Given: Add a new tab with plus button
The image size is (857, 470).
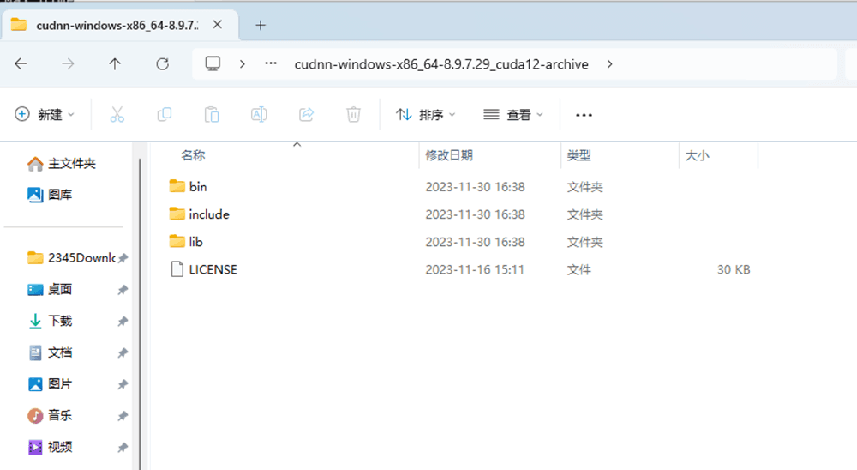Looking at the screenshot, I should coord(261,25).
